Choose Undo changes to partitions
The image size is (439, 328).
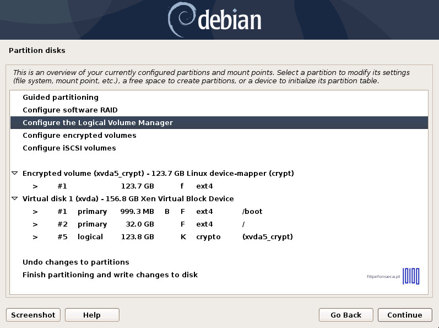pyautogui.click(x=75, y=262)
